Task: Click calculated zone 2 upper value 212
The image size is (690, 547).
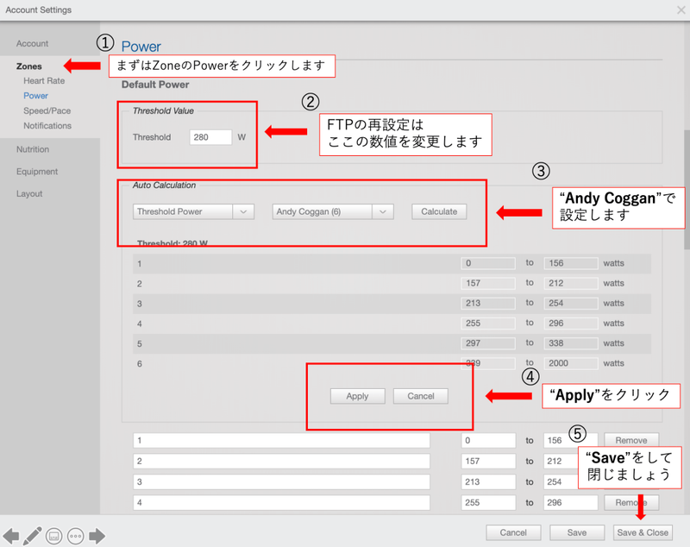Action: [x=571, y=283]
